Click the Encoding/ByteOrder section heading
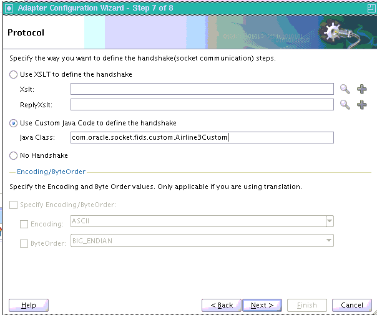Viewport: 377px width, 315px height. pyautogui.click(x=51, y=172)
